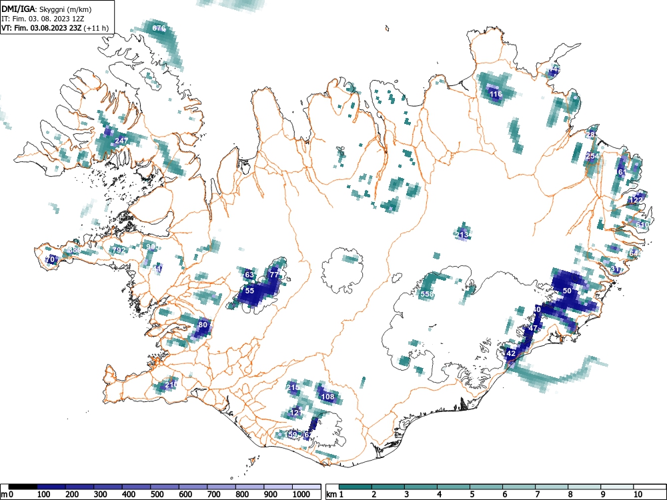The image size is (667, 500).
Task: Click the 42 value in the southeast
Action: click(x=511, y=353)
